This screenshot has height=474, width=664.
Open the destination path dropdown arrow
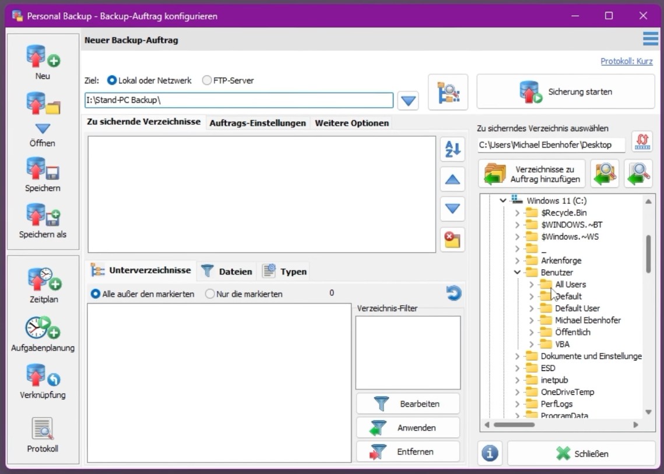pos(409,101)
